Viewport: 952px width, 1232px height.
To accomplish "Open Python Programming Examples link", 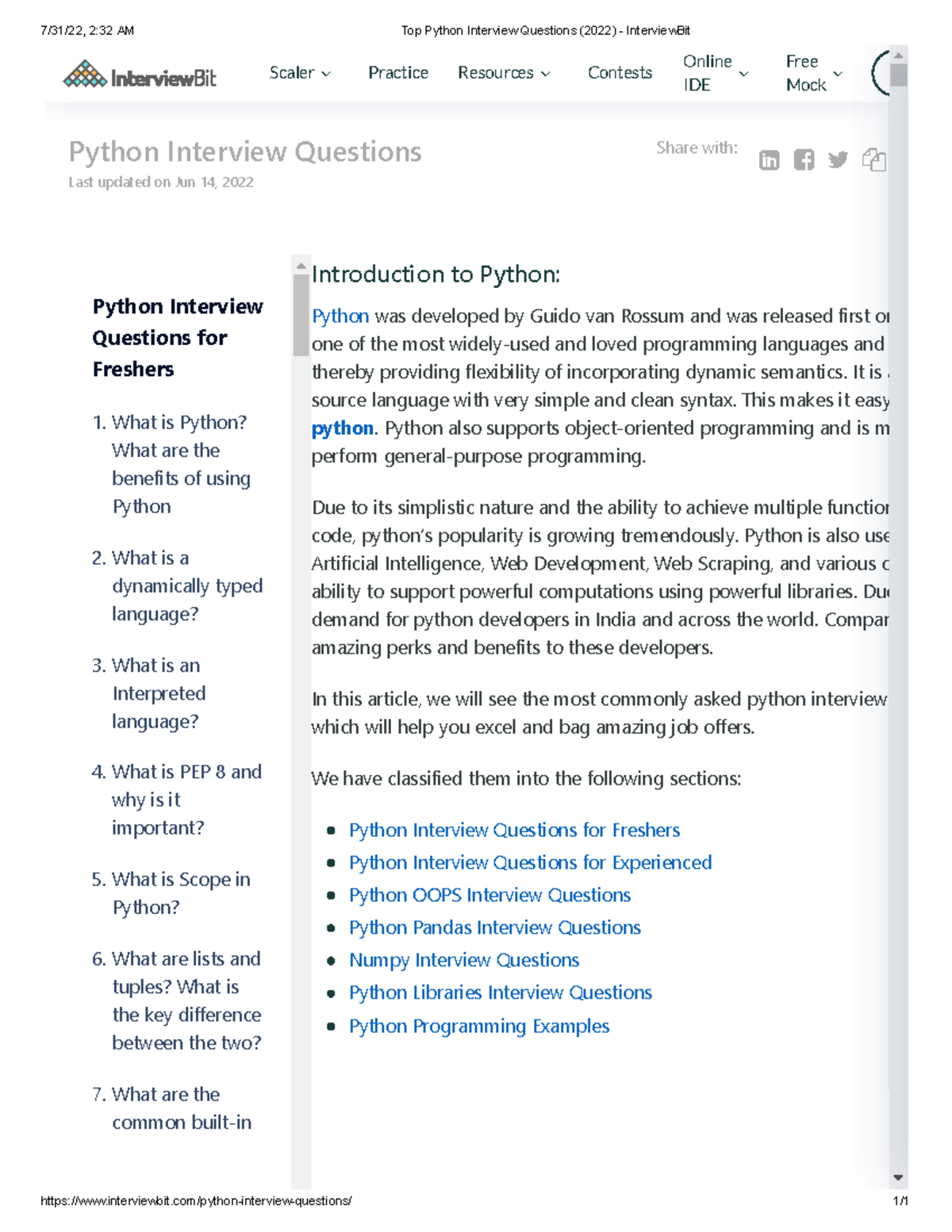I will (479, 1026).
